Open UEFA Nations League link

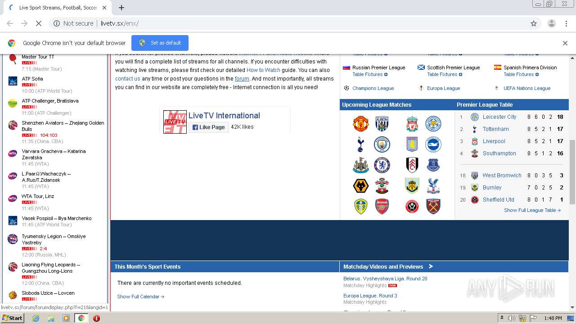527,88
